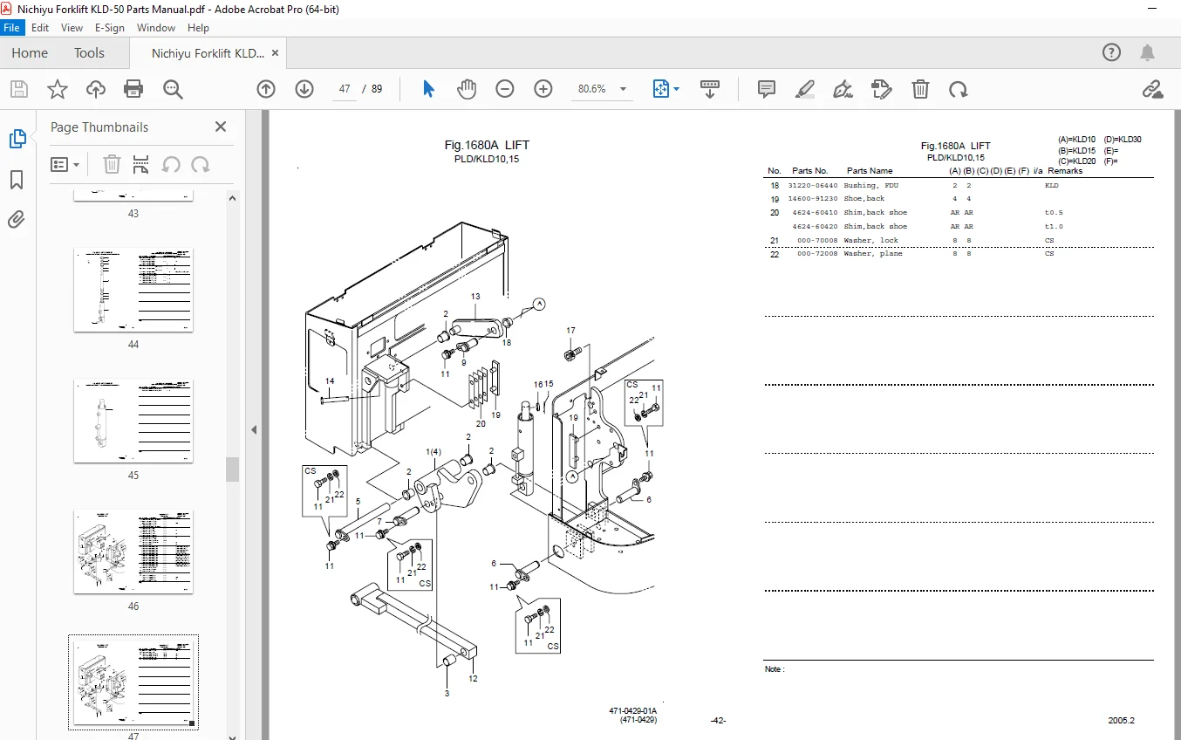Add a comment with the sticky note tool
This screenshot has height=740, width=1181.
click(767, 89)
